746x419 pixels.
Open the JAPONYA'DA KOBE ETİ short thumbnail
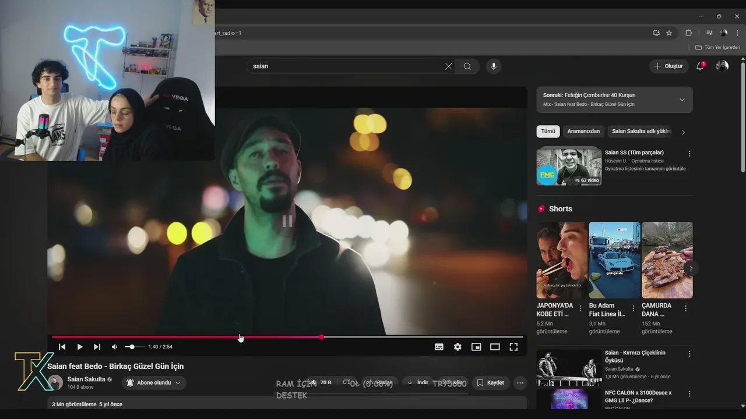[x=562, y=260]
